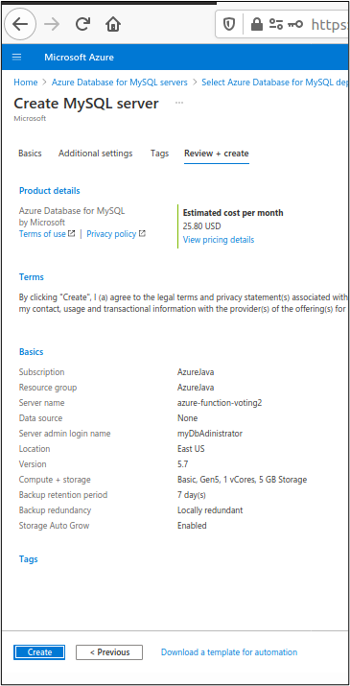Click the browser back arrow button
This screenshot has height=686, width=350.
pyautogui.click(x=20, y=24)
